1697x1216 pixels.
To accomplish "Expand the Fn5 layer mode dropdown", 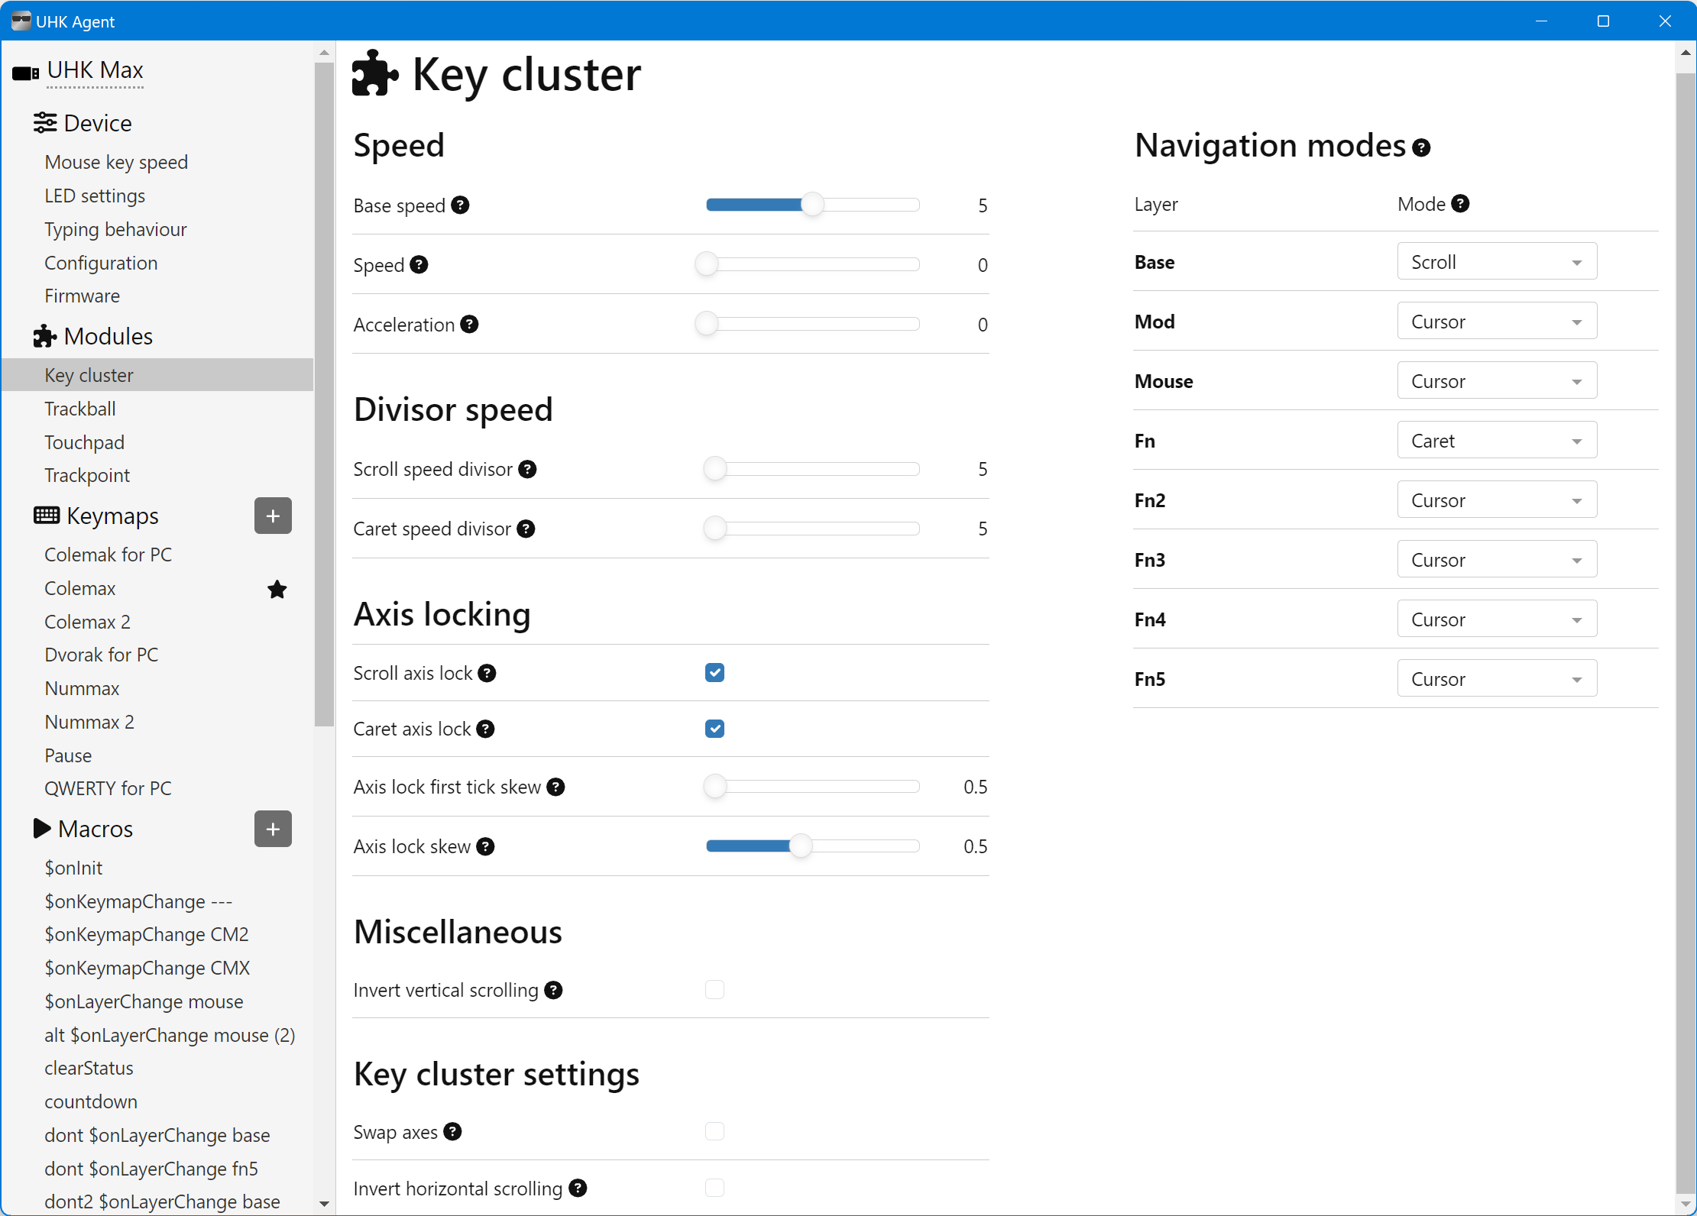I will click(1496, 679).
